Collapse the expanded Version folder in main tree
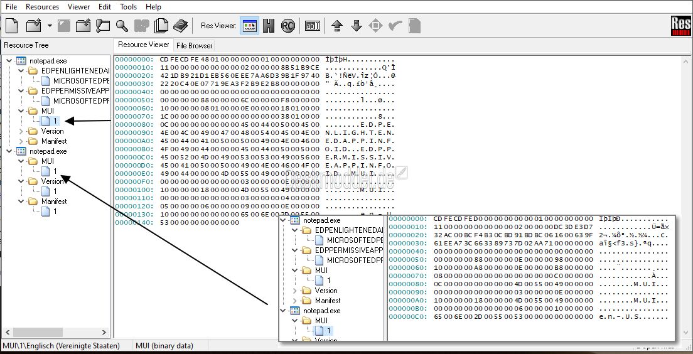The width and height of the screenshot is (693, 354). 21,181
